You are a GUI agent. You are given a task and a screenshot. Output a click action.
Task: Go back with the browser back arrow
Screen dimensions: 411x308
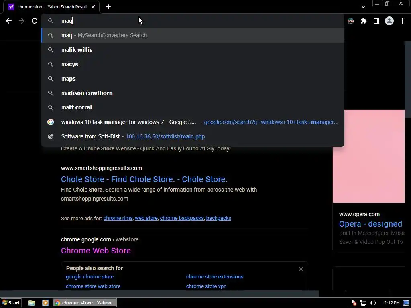coord(9,21)
